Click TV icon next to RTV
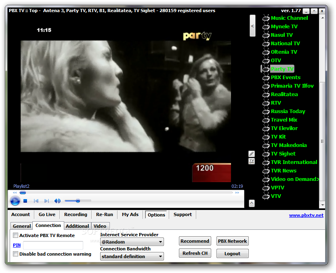The width and height of the screenshot is (336, 273). tap(266, 103)
